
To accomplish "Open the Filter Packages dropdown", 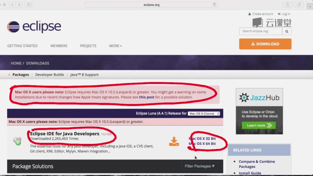I will 200,166.
